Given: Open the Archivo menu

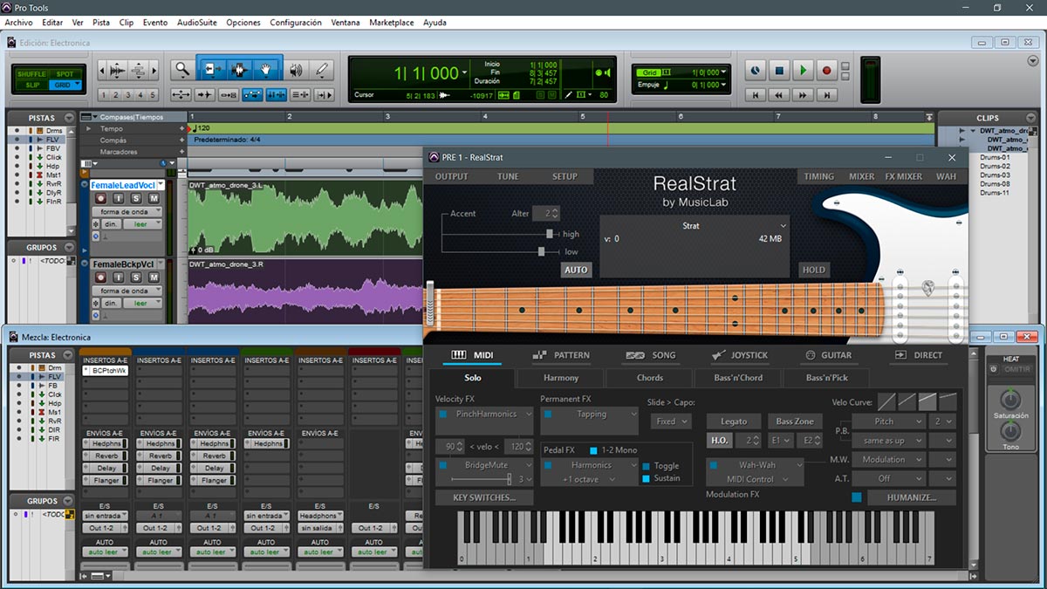Looking at the screenshot, I should (18, 22).
